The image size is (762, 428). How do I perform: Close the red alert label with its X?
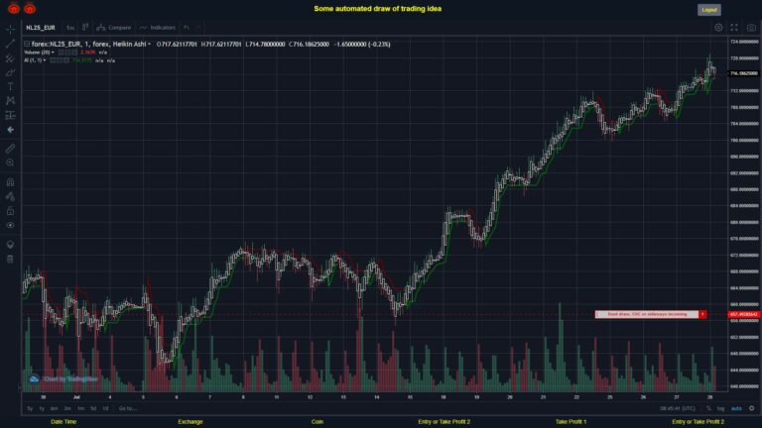702,314
